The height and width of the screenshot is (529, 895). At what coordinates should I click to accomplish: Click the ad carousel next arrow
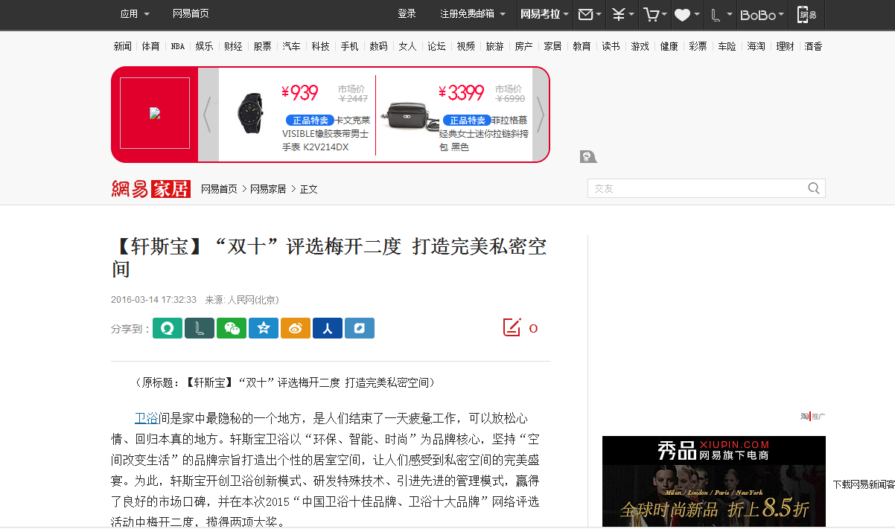point(541,115)
